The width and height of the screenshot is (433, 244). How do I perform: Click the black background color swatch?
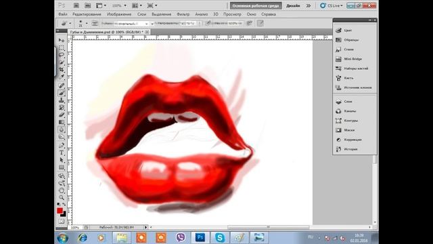click(x=64, y=214)
